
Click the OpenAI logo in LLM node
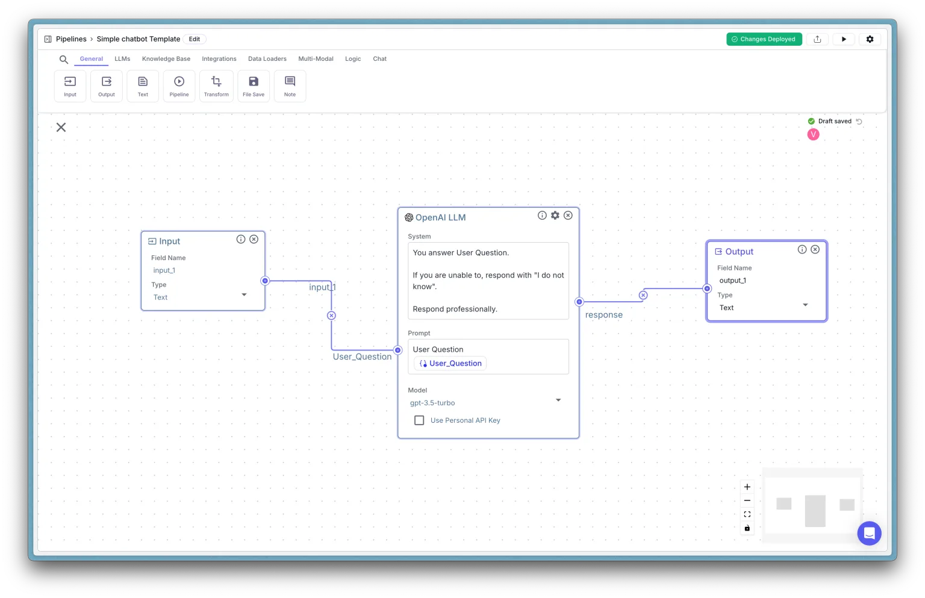coord(409,217)
